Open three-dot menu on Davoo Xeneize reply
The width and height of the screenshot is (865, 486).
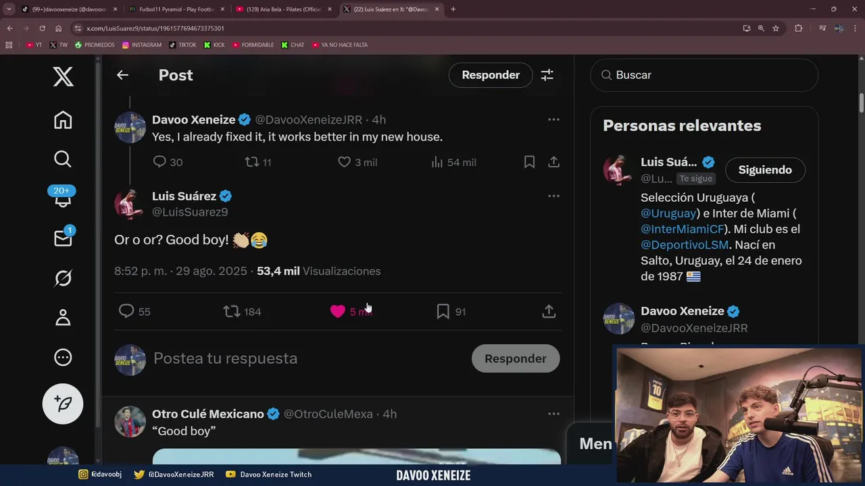click(x=553, y=119)
